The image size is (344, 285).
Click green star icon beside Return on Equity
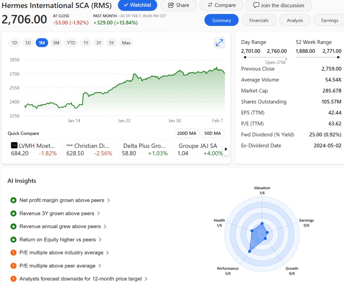pyautogui.click(x=13, y=239)
